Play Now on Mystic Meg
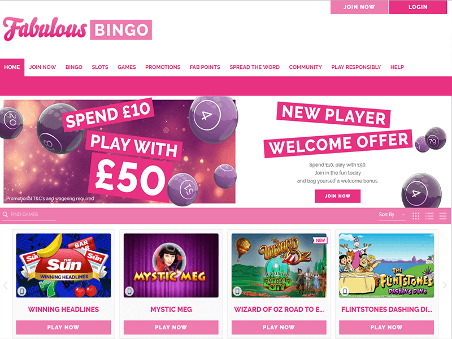 pos(171,328)
